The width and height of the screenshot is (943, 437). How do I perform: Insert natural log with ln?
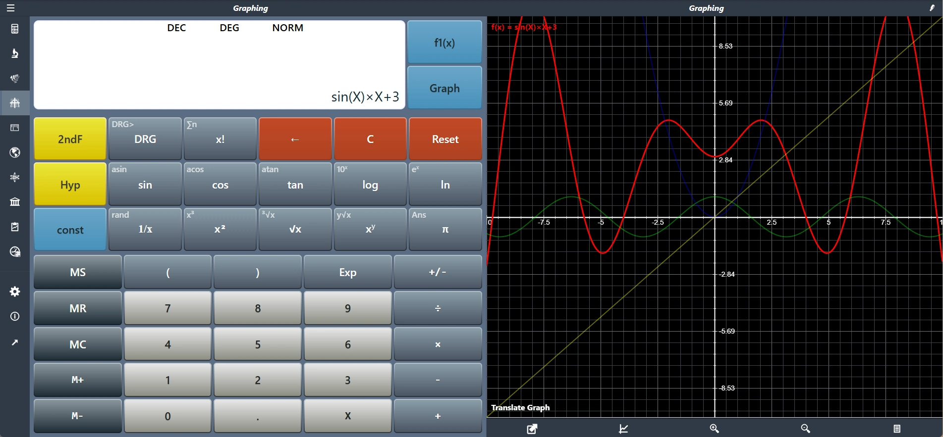(x=445, y=185)
